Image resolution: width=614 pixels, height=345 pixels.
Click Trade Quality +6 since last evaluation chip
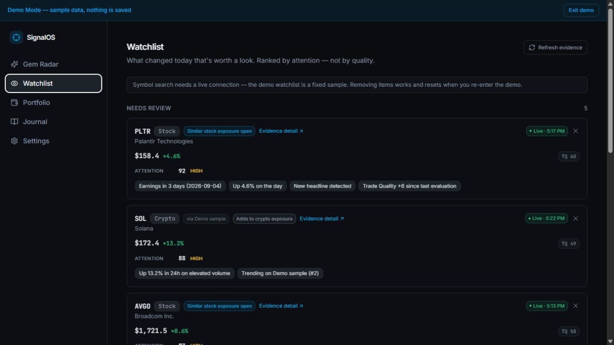pyautogui.click(x=410, y=186)
